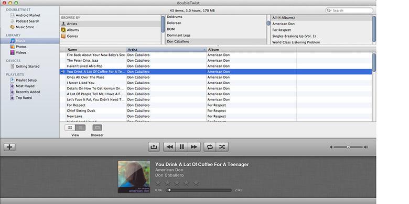The image size is (409, 204).
Task: Toggle repeat mode
Action: [210, 147]
